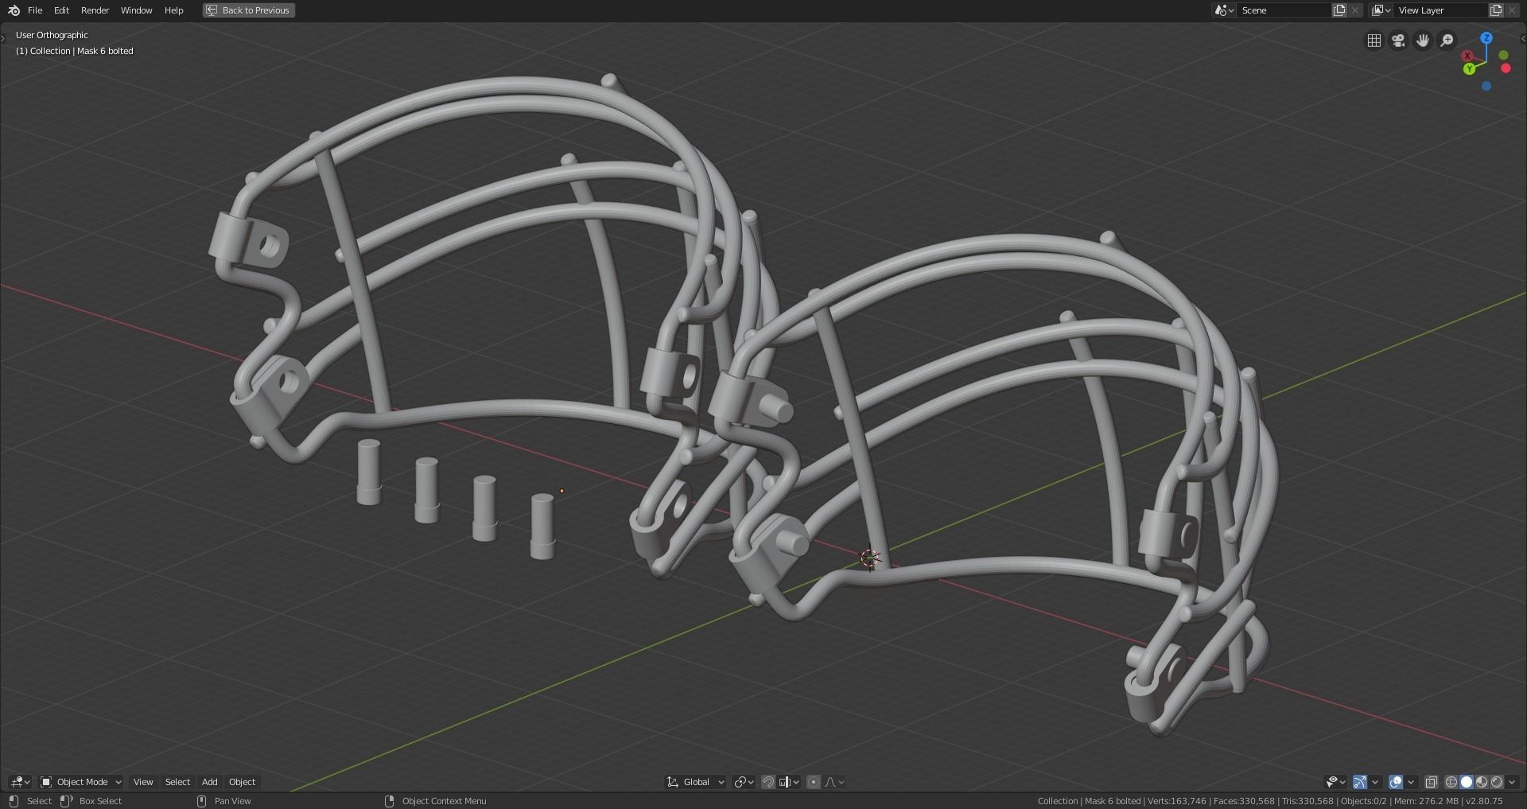Open the Render menu

[95, 10]
